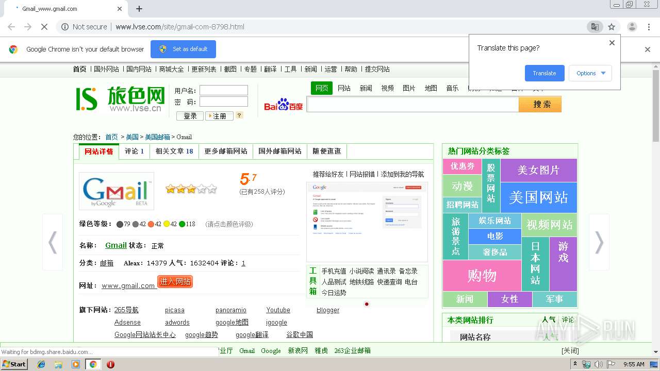Click the red stop-sign taskbar icon

[110, 364]
